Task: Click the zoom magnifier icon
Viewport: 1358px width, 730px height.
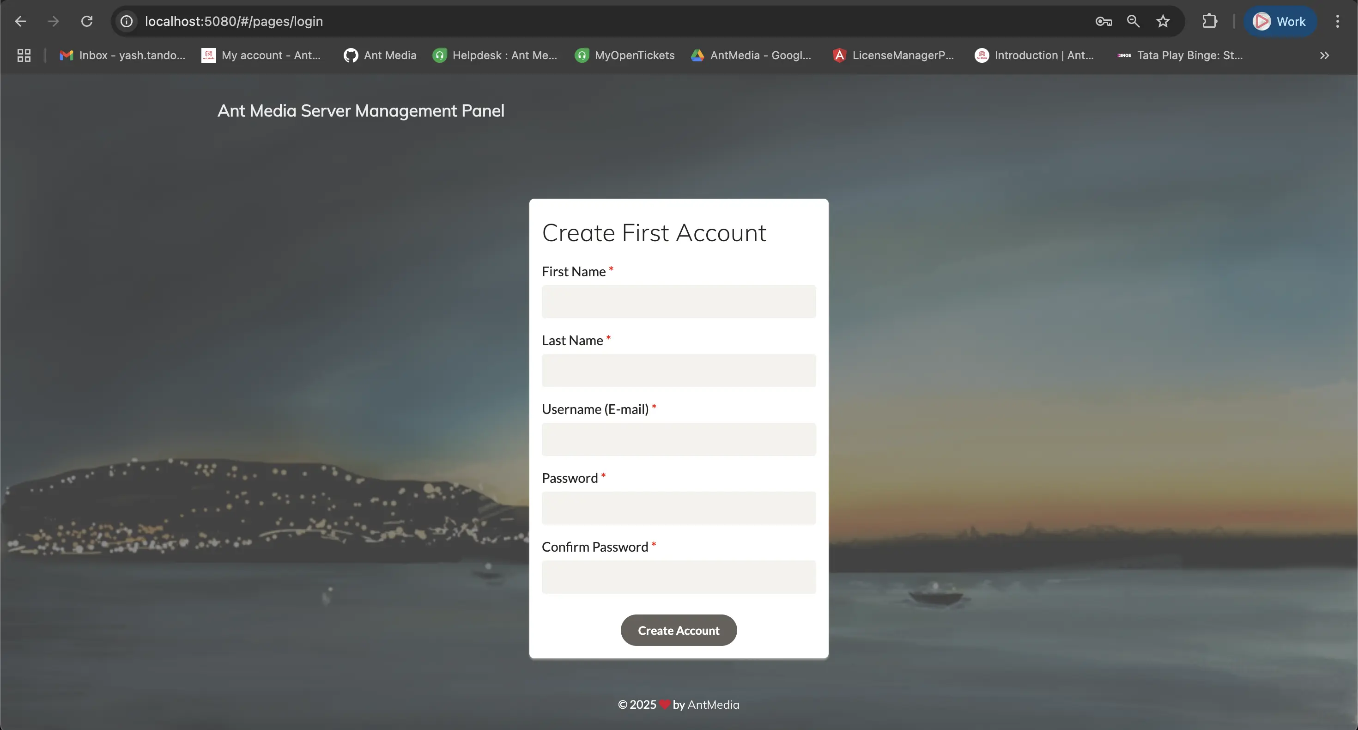Action: click(1133, 21)
